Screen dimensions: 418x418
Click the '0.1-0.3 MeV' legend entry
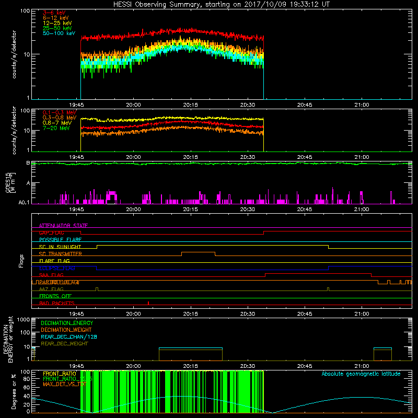(x=60, y=112)
